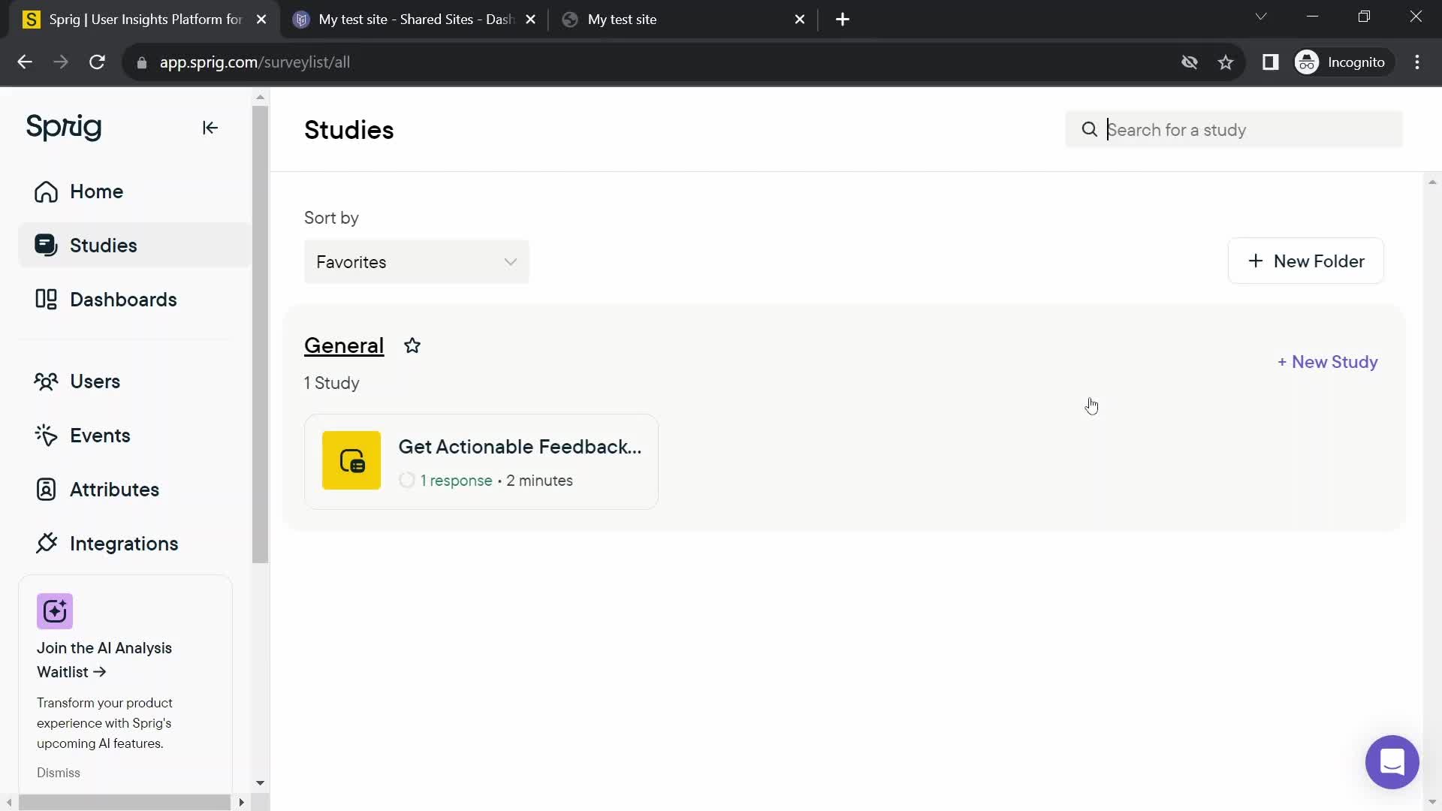This screenshot has width=1442, height=811.
Task: Open the tab search dropdown
Action: tap(1261, 17)
